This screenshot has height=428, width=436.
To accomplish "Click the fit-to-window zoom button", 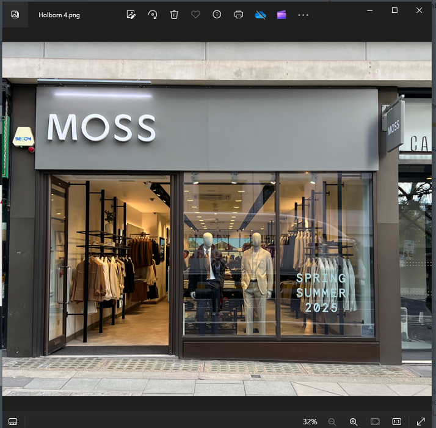I will [375, 421].
